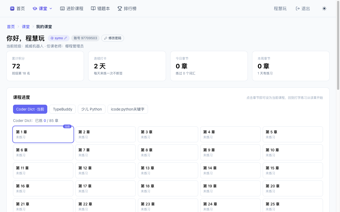Select chapter card 第 20 章

(293, 188)
